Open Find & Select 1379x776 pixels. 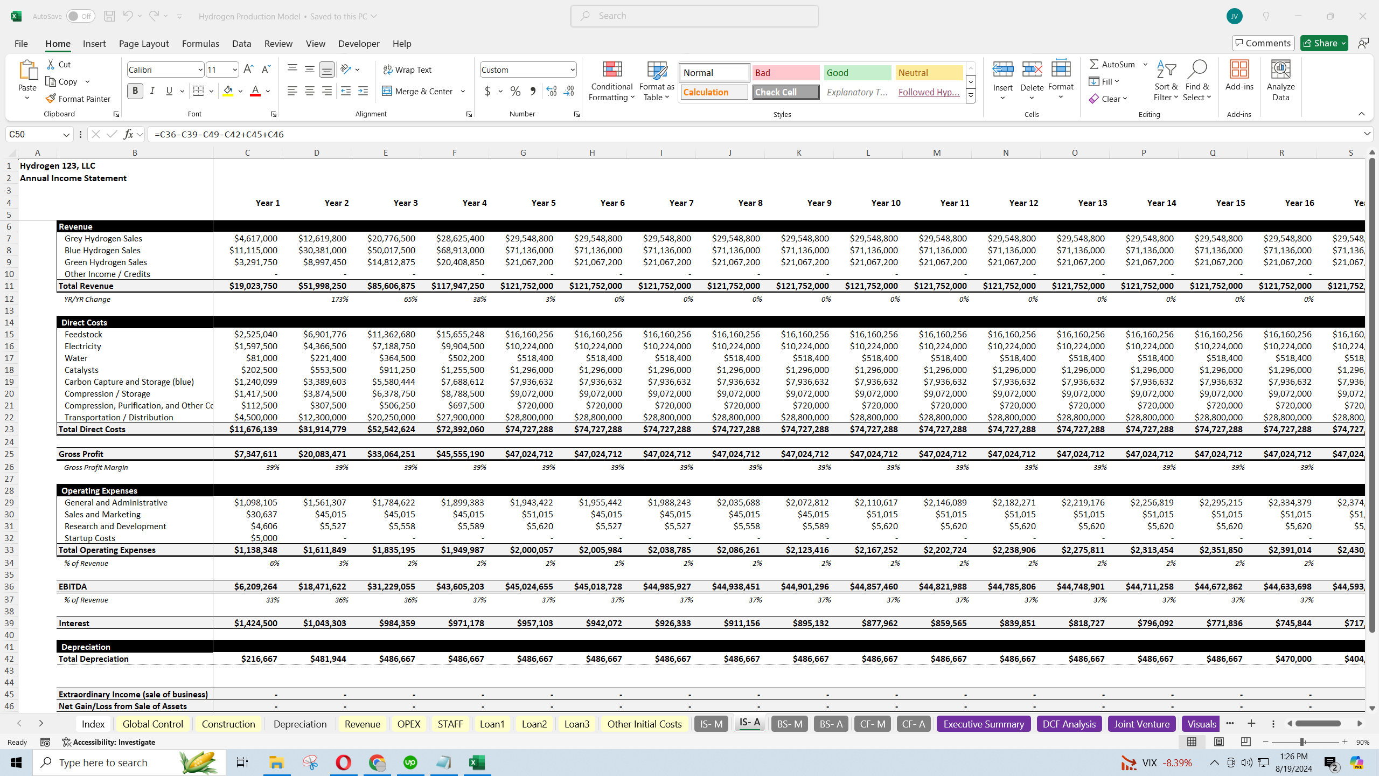[1197, 81]
